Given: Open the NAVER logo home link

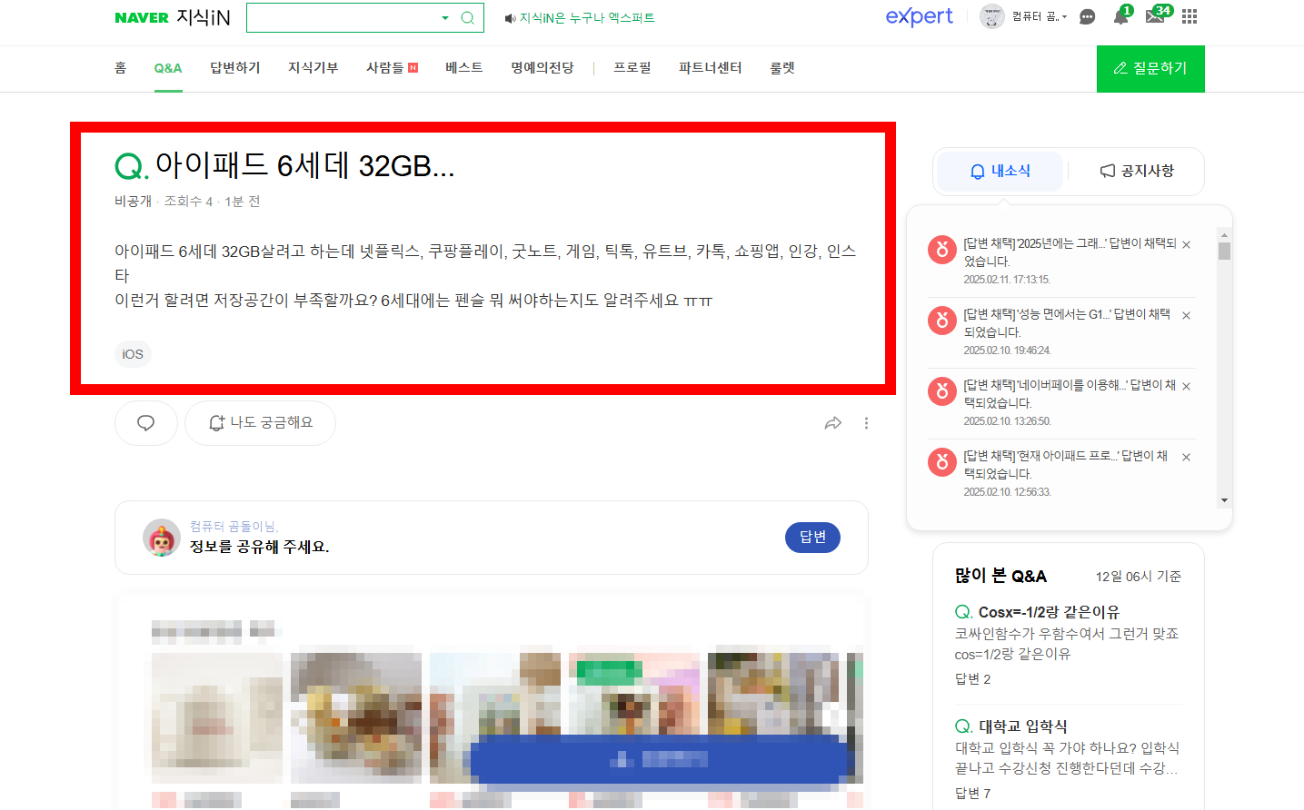Looking at the screenshot, I should pyautogui.click(x=142, y=17).
